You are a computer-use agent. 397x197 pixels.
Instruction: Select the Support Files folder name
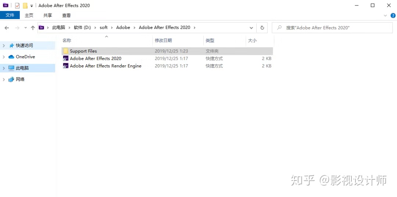point(83,51)
